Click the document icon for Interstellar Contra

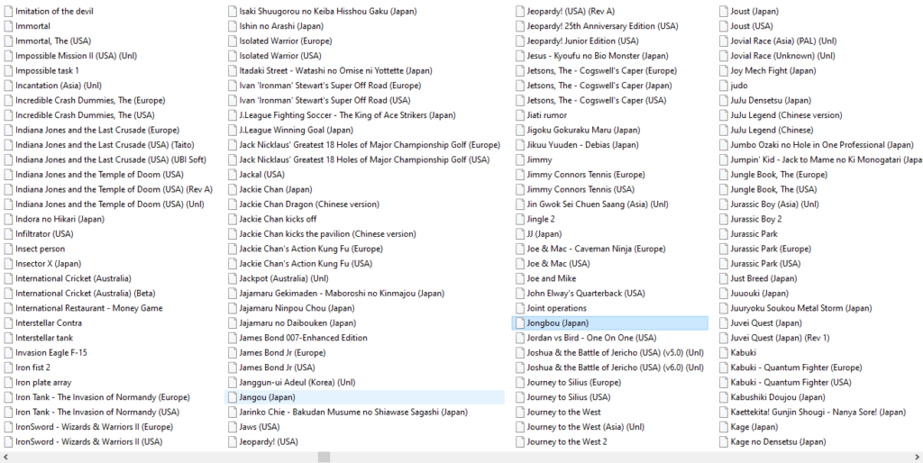tap(8, 322)
